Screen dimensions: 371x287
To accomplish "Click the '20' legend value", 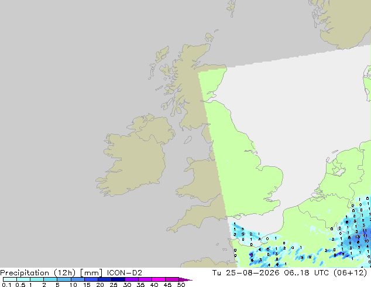I will tap(100, 285).
